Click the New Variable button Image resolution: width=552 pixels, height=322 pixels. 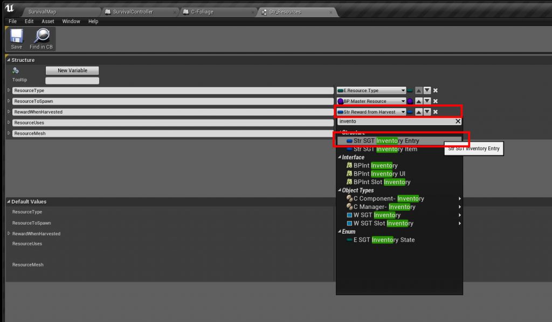[72, 71]
